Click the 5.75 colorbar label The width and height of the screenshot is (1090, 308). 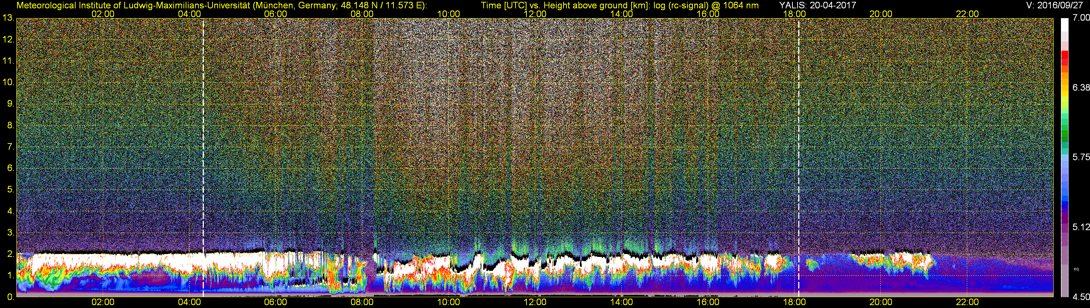click(x=1081, y=157)
